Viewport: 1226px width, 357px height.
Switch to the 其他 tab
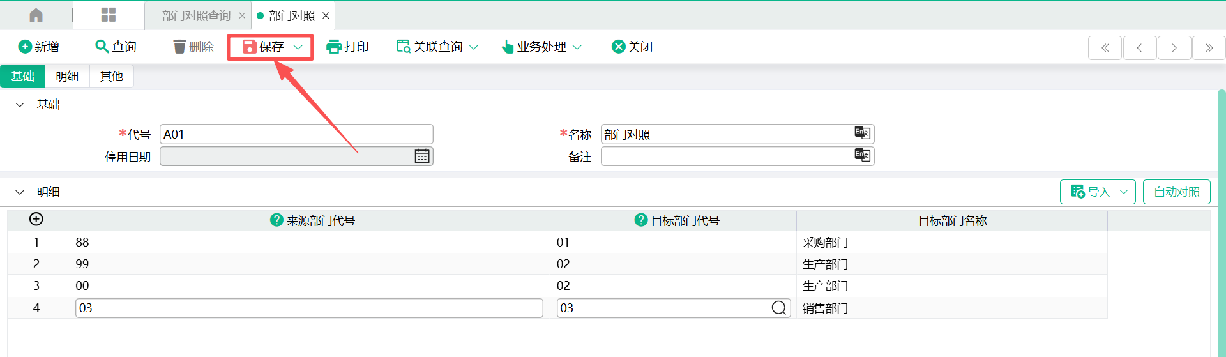click(111, 77)
